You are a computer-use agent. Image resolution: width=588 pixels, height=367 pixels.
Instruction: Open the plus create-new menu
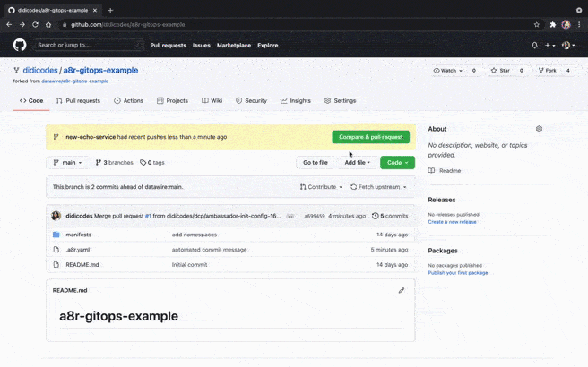click(549, 46)
